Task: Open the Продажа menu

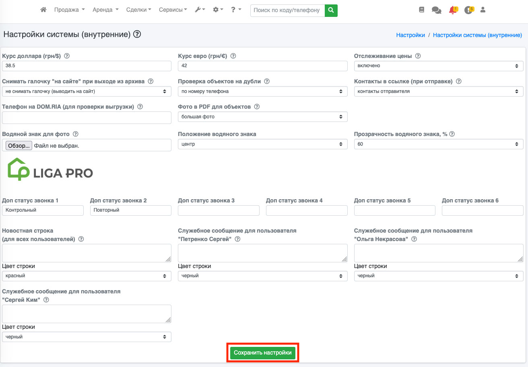Action: (69, 10)
